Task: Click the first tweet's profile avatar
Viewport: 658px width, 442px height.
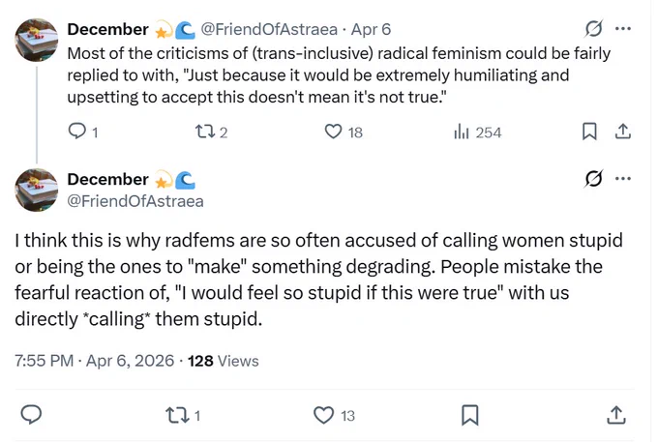Action: point(36,41)
